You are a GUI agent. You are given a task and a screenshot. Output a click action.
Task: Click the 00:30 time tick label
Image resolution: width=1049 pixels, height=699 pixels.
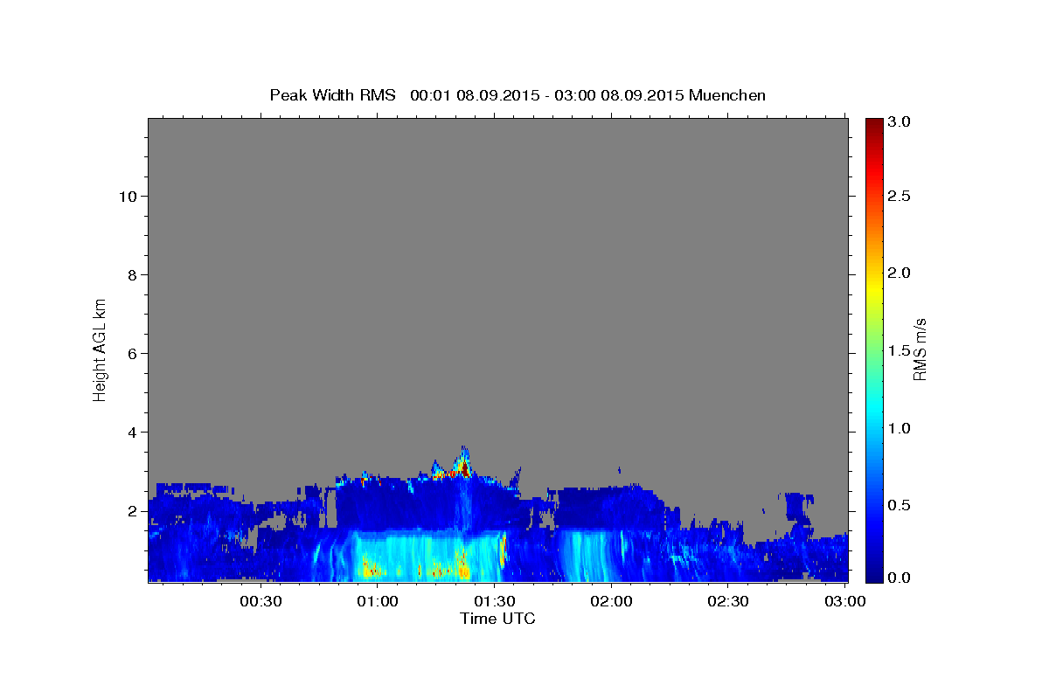(261, 601)
